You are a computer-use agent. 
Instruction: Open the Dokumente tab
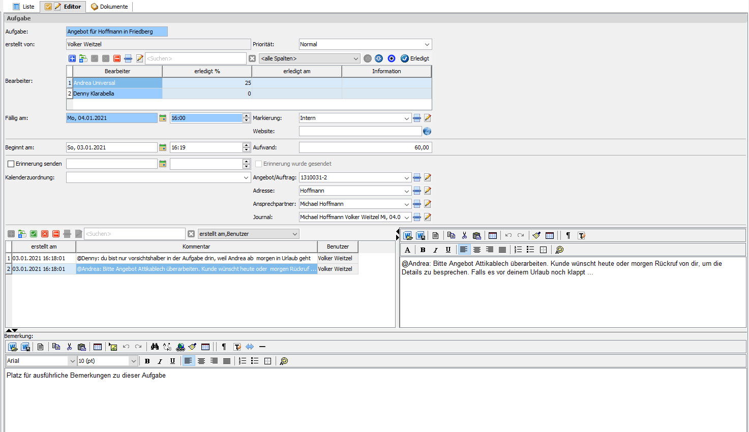click(109, 7)
